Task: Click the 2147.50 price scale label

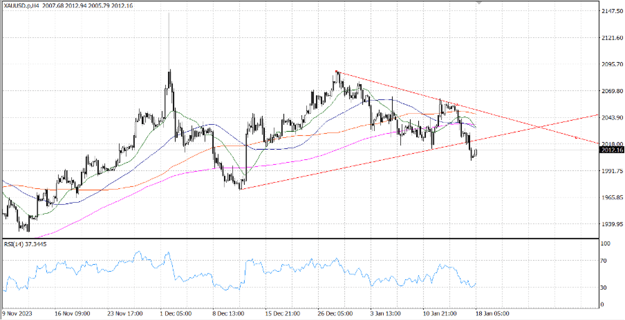Action: (x=612, y=11)
